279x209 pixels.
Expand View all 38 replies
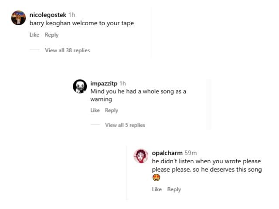(68, 51)
